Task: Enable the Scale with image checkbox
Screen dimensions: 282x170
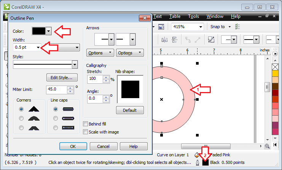Action: click(86, 132)
